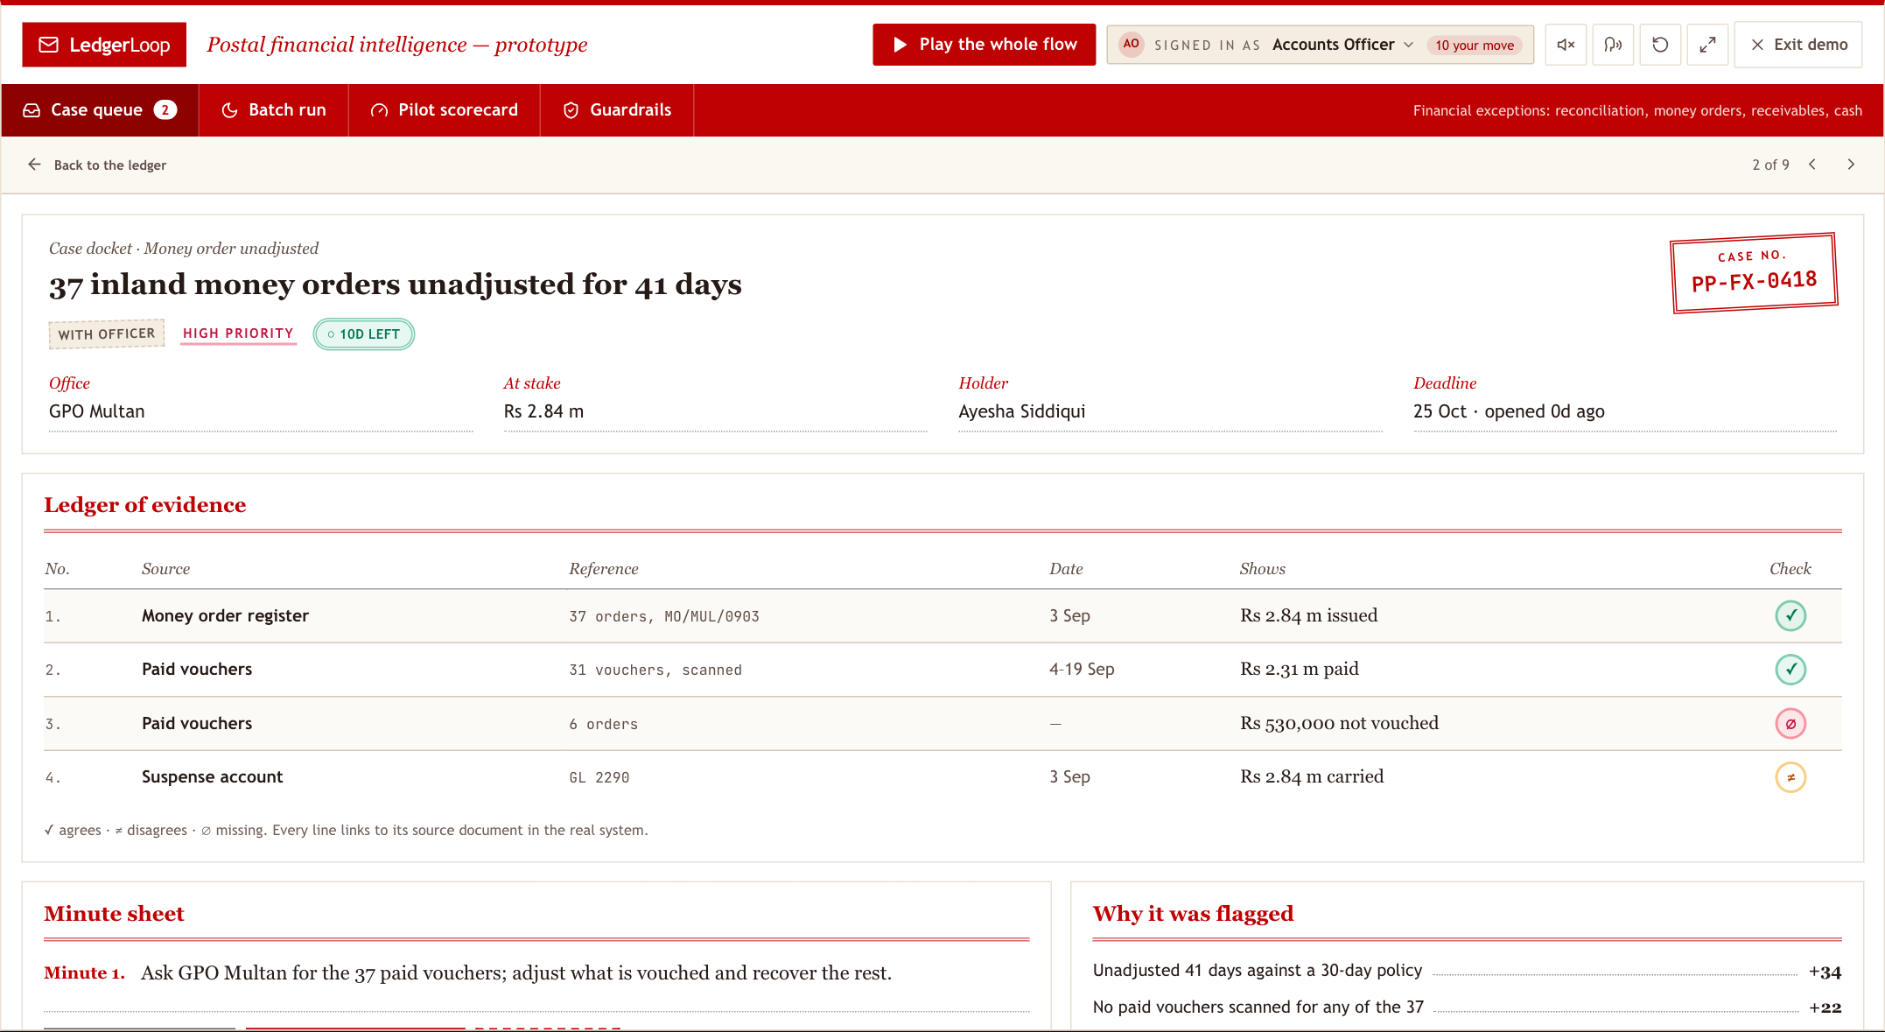This screenshot has width=1885, height=1032.
Task: Click the AO avatar badge
Action: coord(1131,44)
